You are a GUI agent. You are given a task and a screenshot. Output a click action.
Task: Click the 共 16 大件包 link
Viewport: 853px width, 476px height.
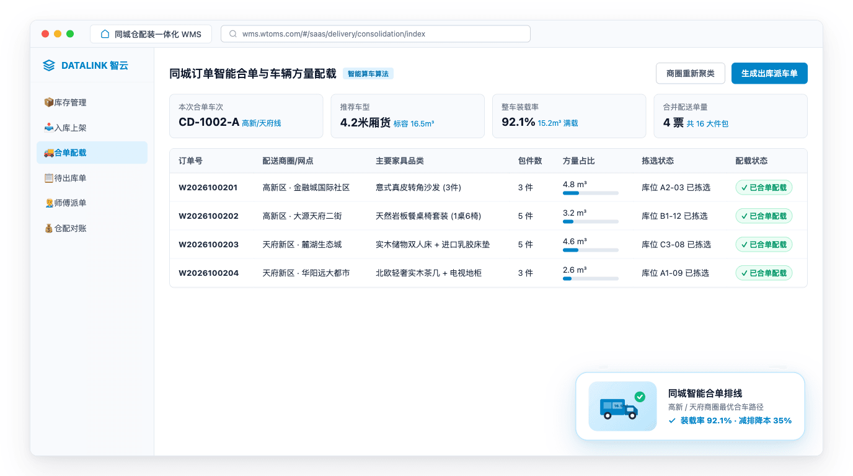click(x=707, y=123)
